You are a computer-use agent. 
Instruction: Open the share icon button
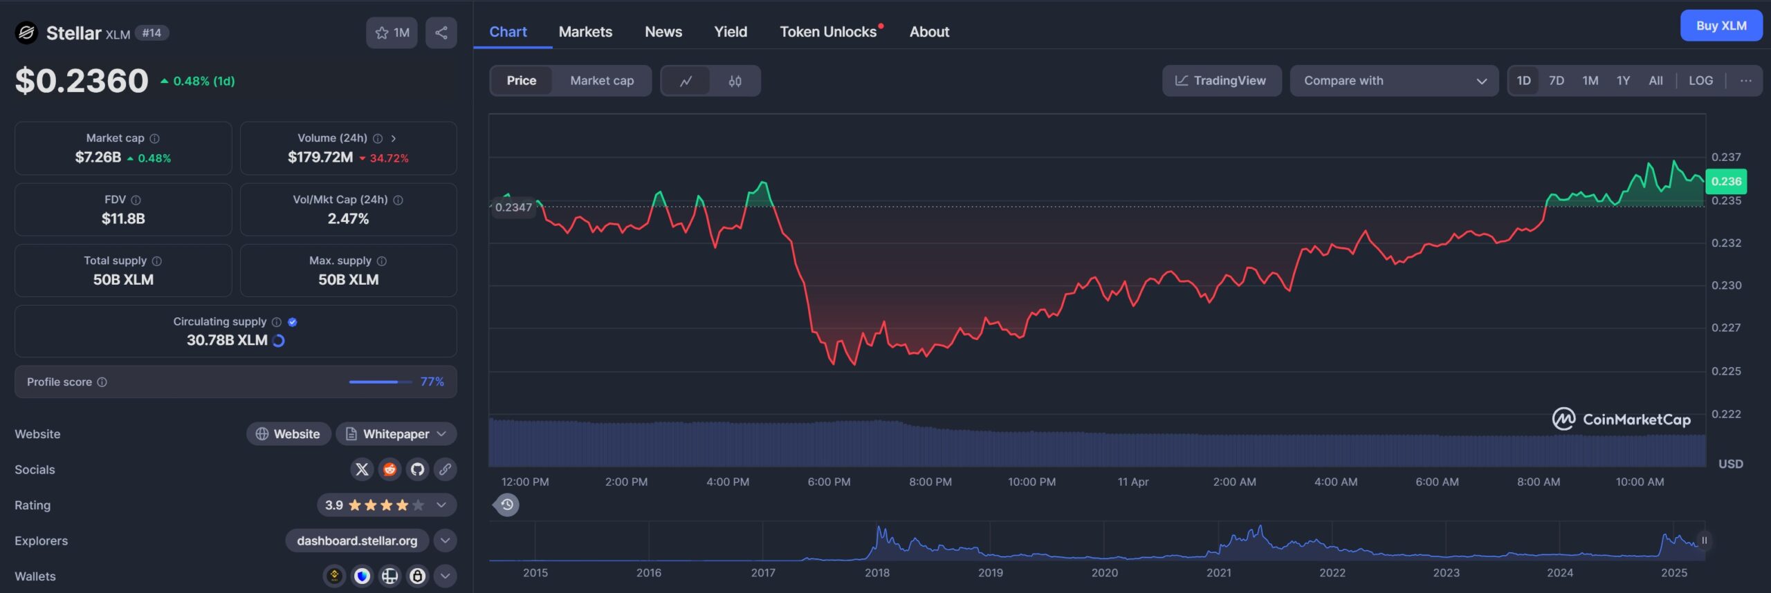pos(441,32)
